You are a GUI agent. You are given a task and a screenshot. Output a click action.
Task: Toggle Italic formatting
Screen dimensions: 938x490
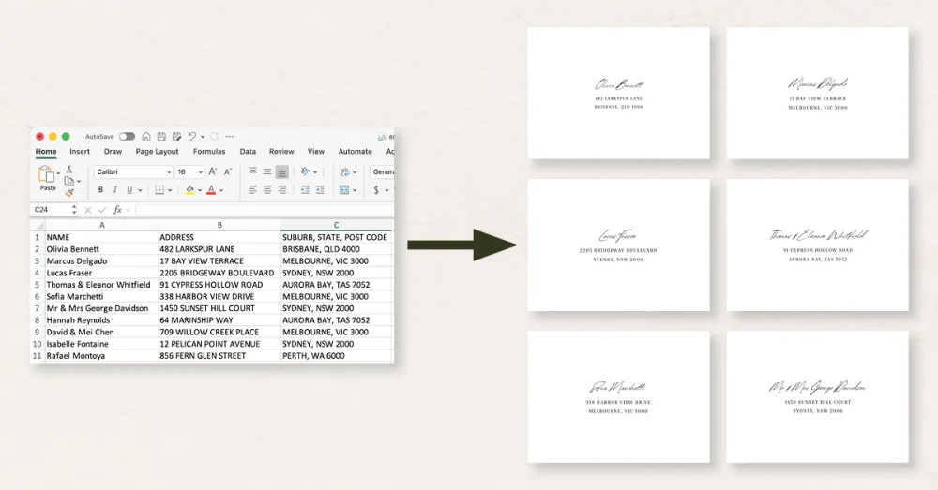(114, 190)
